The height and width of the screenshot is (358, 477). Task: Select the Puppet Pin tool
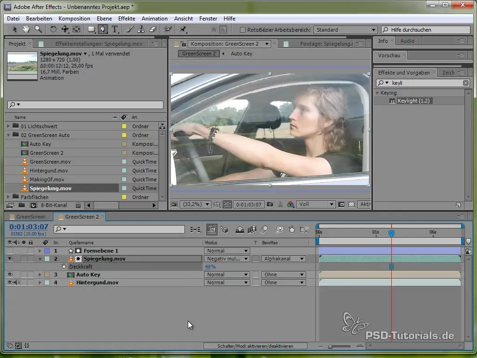183,29
